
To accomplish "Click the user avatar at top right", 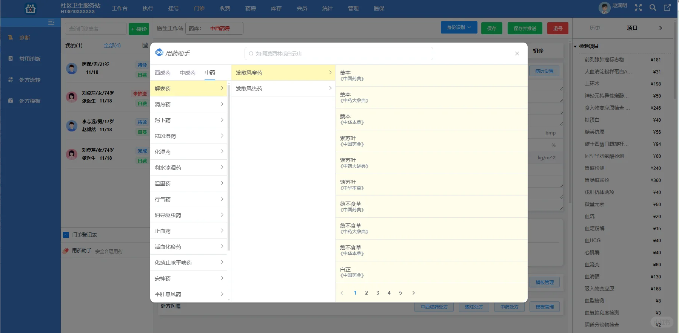I will pos(604,8).
